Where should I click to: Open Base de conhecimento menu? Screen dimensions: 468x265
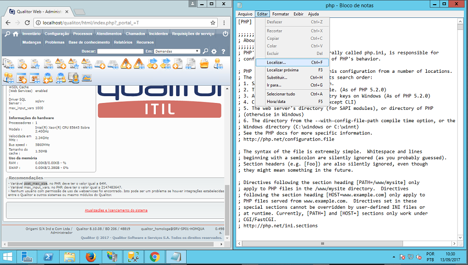[89, 42]
